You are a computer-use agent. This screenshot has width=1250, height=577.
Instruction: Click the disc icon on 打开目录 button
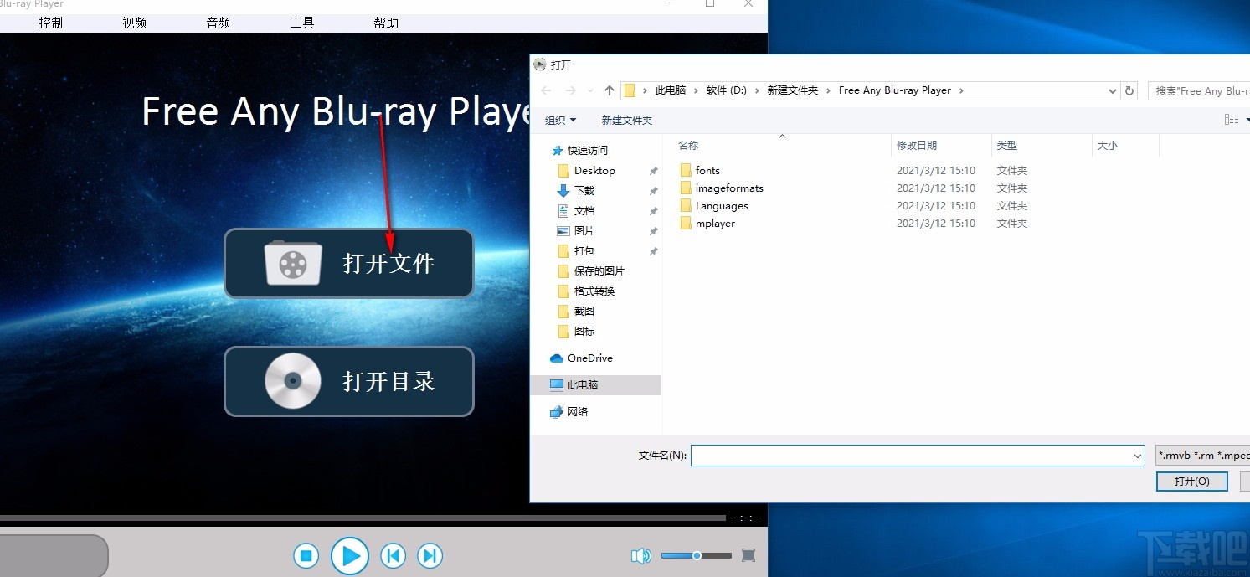point(291,382)
